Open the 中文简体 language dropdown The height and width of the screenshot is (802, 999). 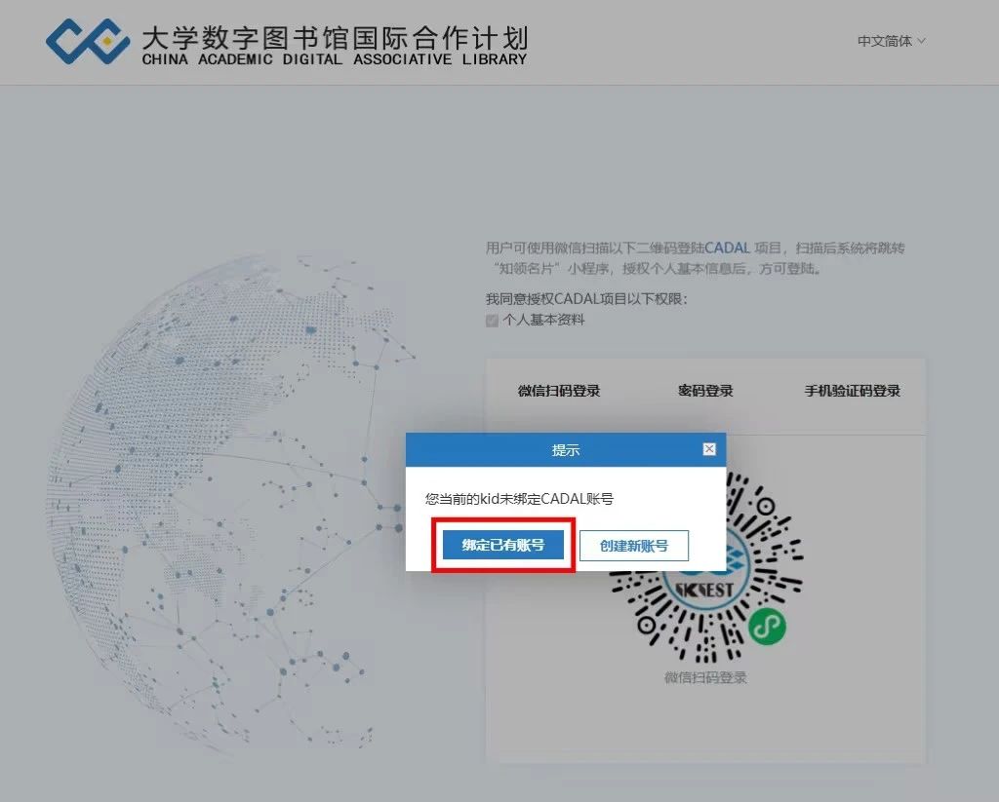pyautogui.click(x=891, y=41)
